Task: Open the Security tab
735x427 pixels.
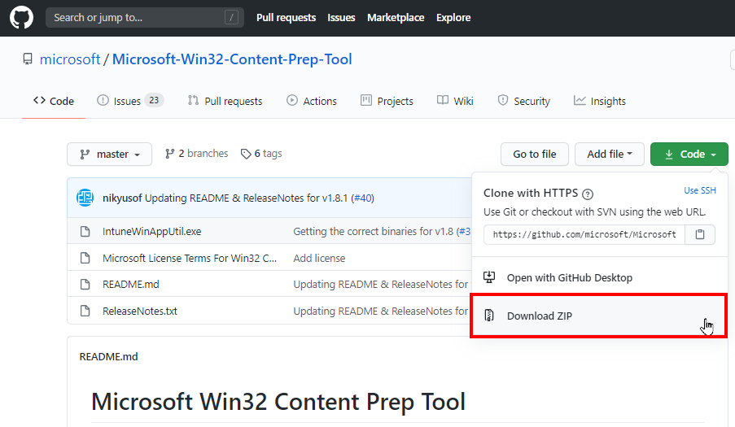Action: (x=523, y=101)
